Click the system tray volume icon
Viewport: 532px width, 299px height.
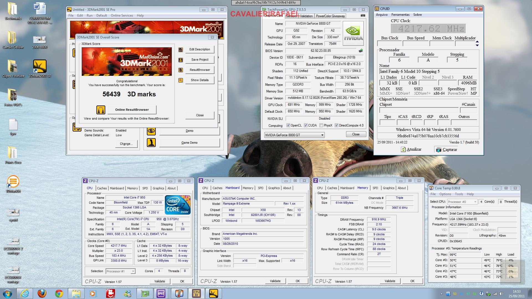coord(502,294)
